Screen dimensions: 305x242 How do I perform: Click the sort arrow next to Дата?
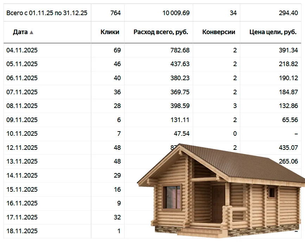(32, 32)
